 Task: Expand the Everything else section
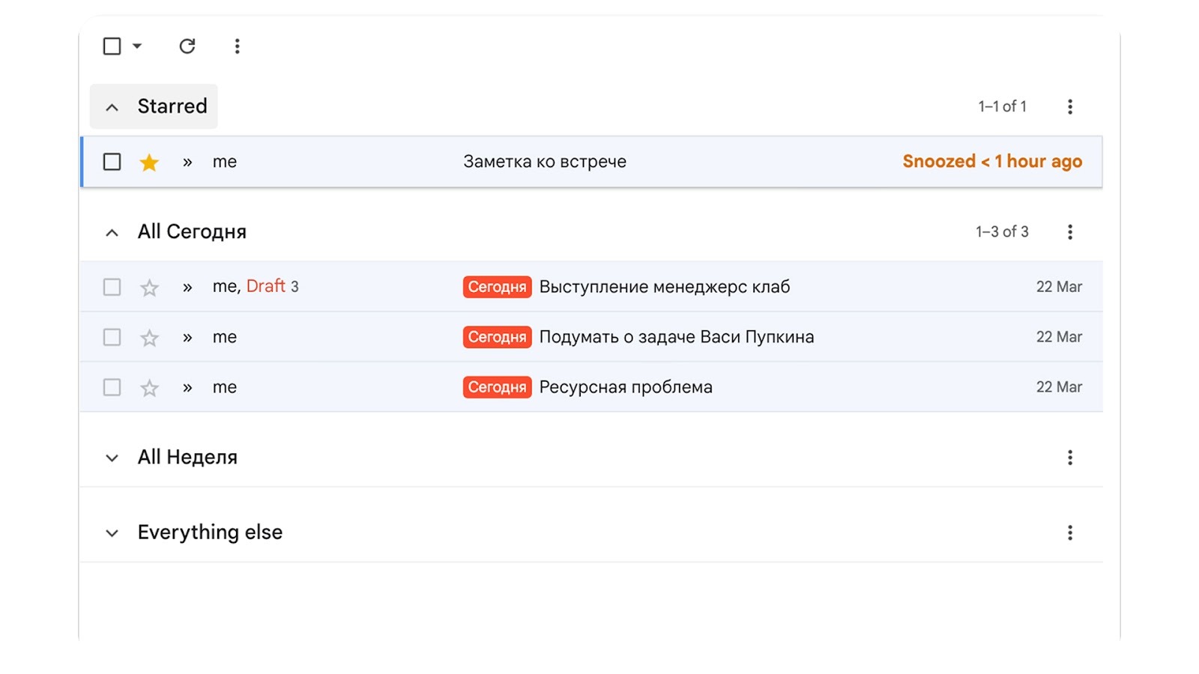click(x=111, y=532)
